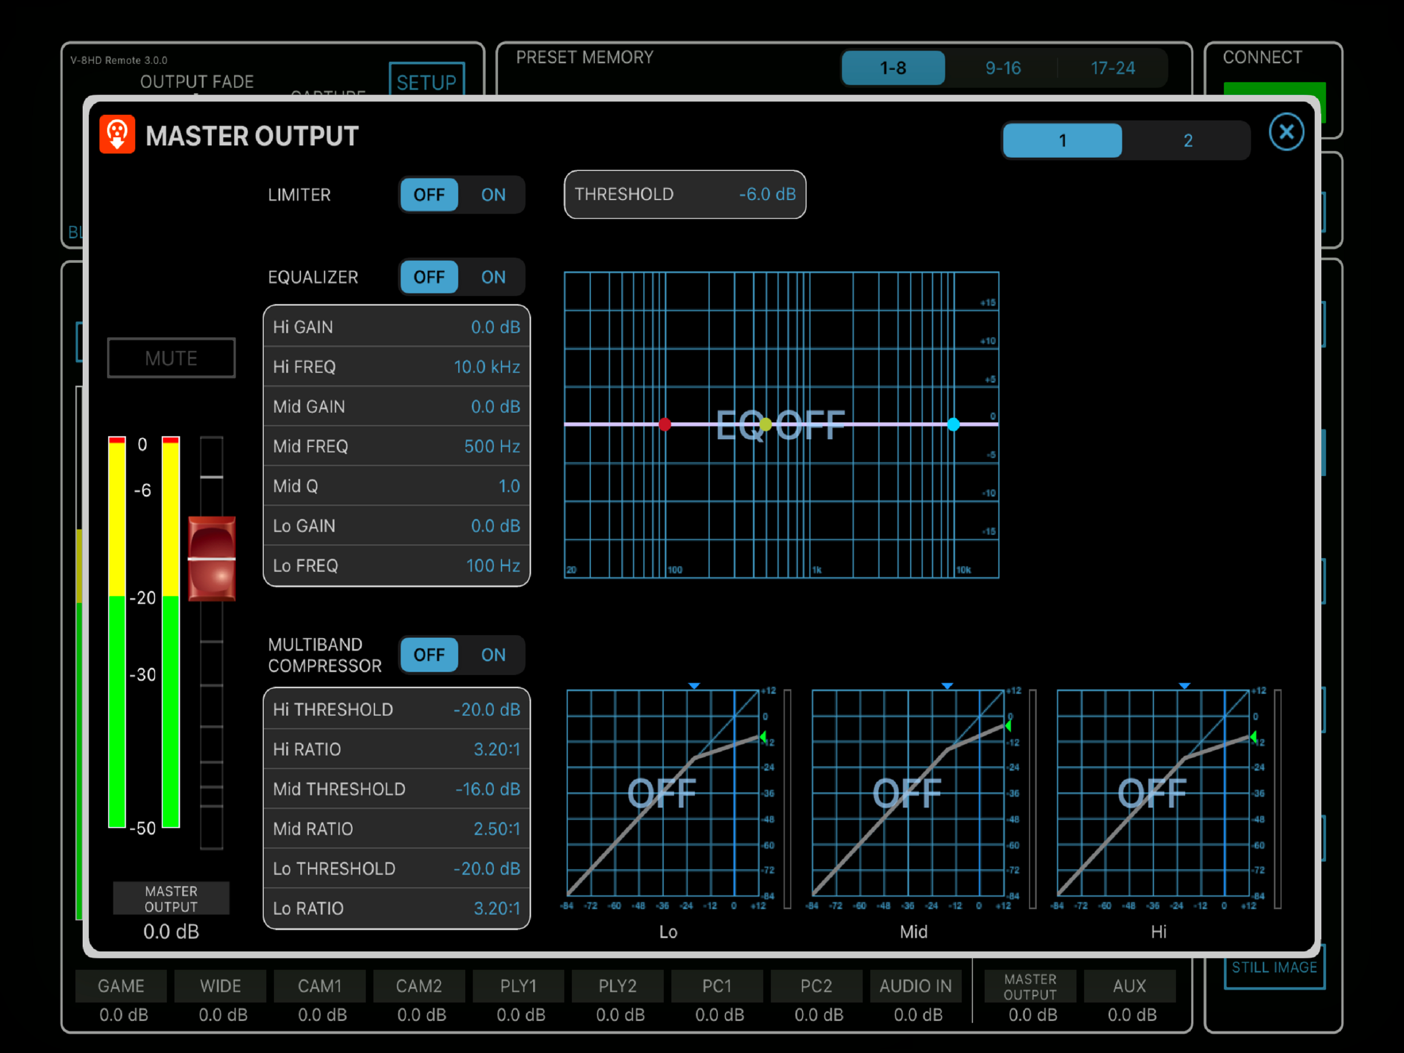Select the Lo THRESHOLD -20.0 dB row
This screenshot has width=1404, height=1053.
(397, 868)
